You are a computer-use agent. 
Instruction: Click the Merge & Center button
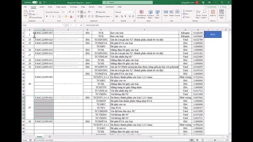103,17
